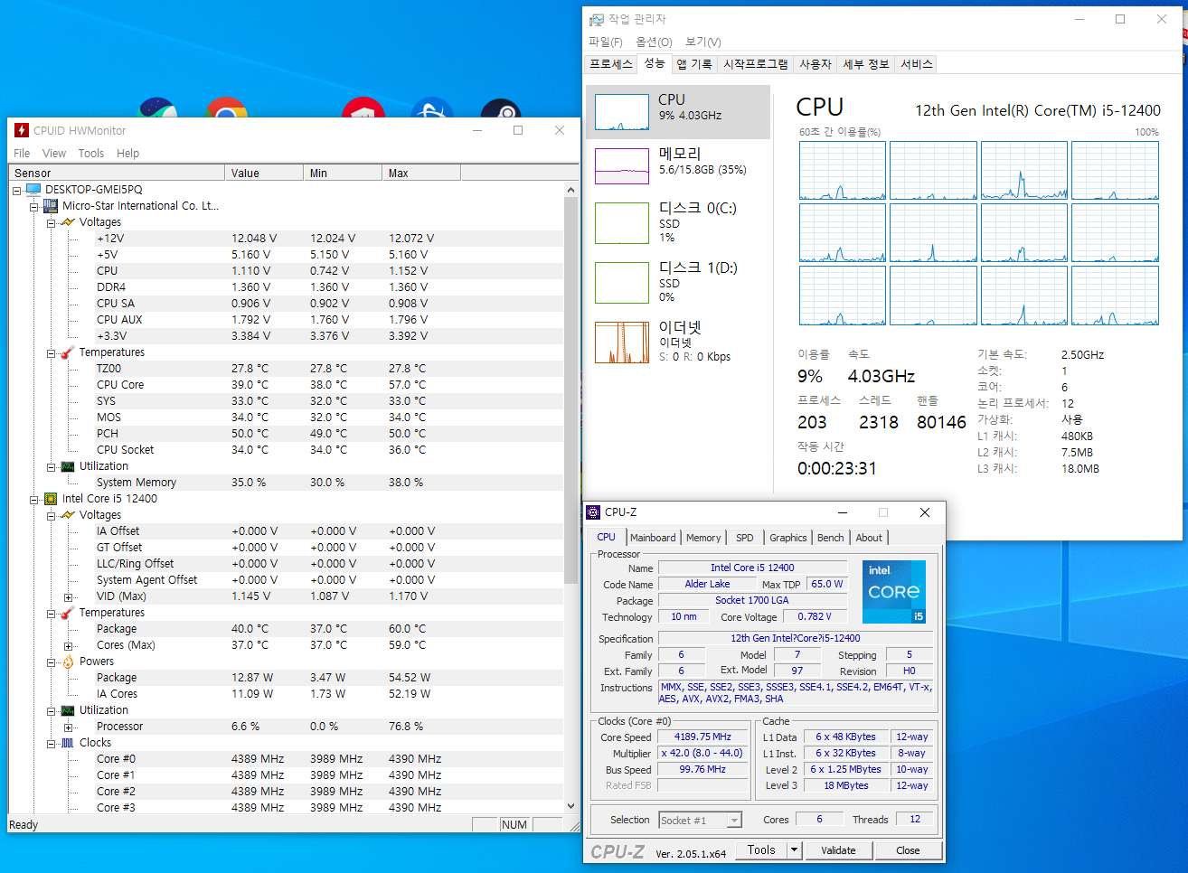1188x873 pixels.
Task: Open the Tools dropdown arrow in CPU-Z
Action: point(794,850)
